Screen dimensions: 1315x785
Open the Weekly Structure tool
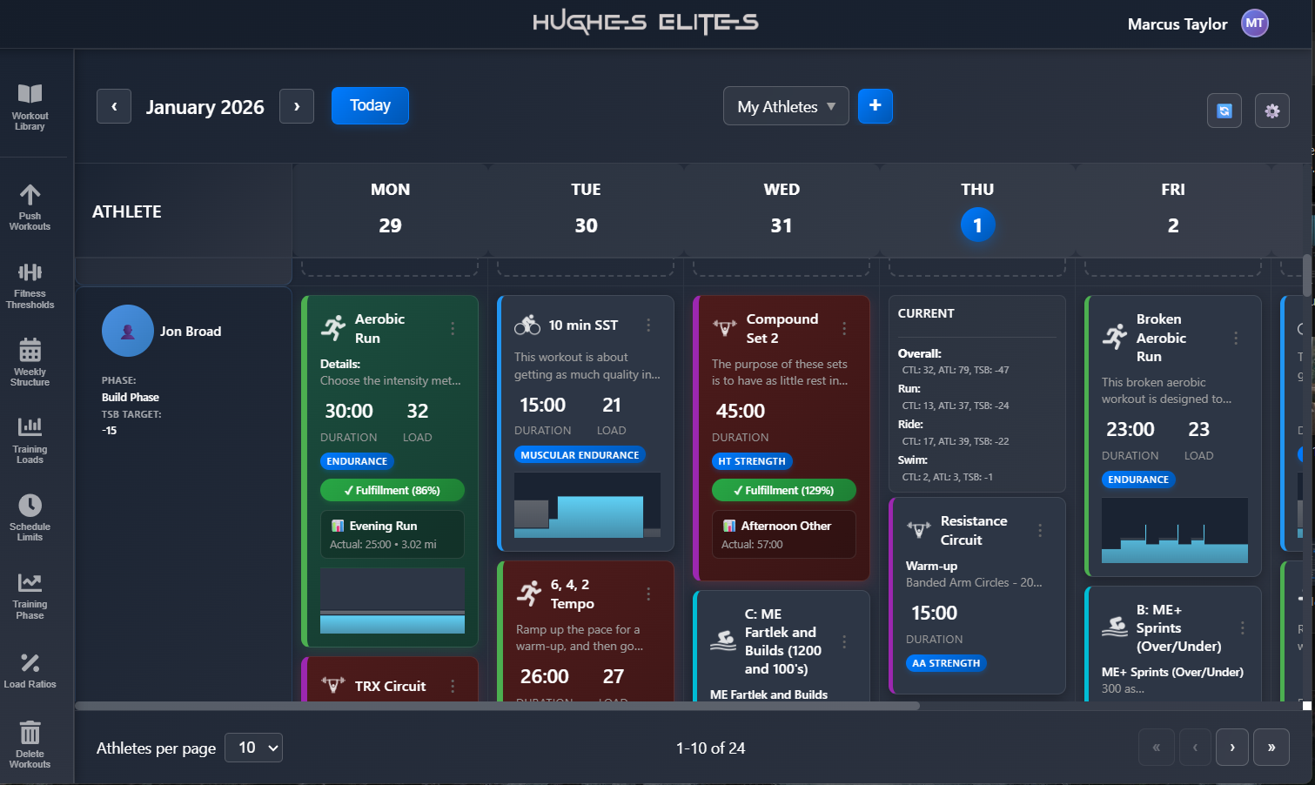30,361
